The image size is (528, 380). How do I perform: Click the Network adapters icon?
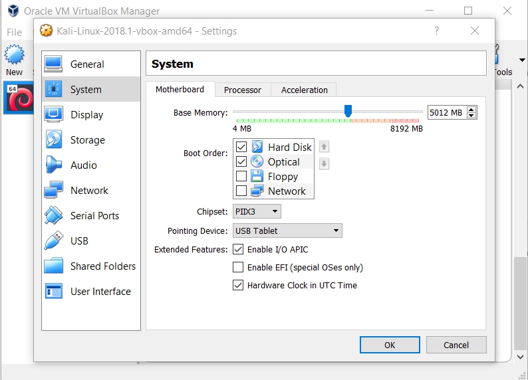pyautogui.click(x=54, y=191)
